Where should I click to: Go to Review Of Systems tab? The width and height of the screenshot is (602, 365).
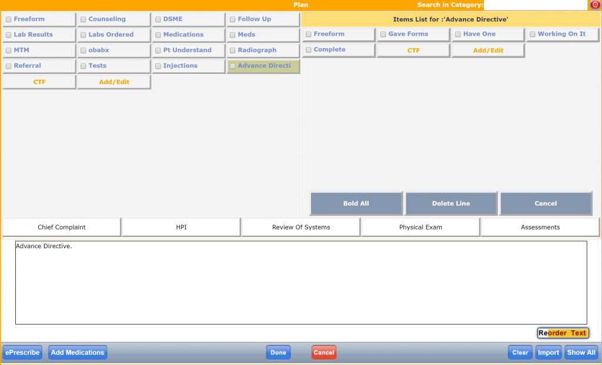(301, 227)
